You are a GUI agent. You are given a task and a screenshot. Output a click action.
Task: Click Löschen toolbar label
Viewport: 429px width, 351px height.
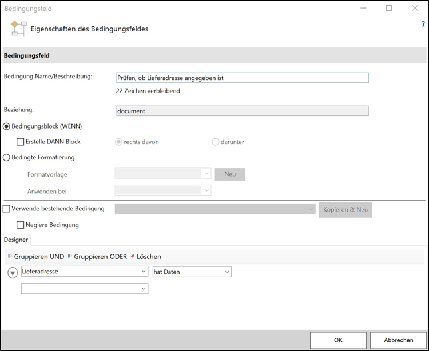[149, 257]
